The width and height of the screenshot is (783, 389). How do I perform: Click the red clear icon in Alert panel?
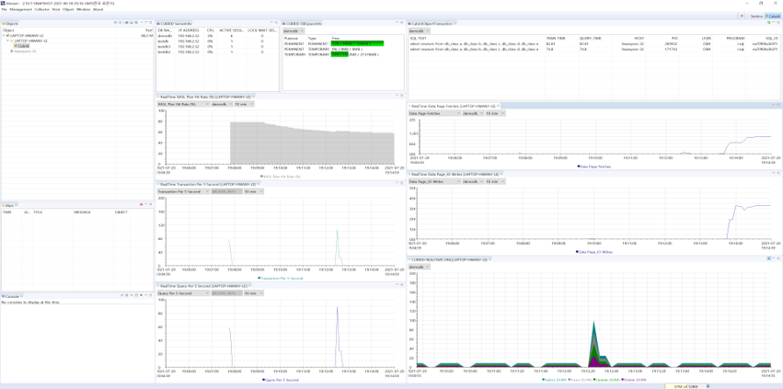point(142,205)
